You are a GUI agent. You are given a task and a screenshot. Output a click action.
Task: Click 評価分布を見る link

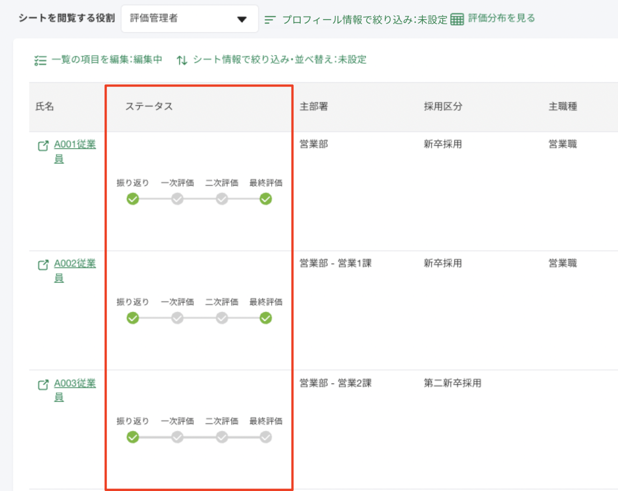[x=501, y=18]
